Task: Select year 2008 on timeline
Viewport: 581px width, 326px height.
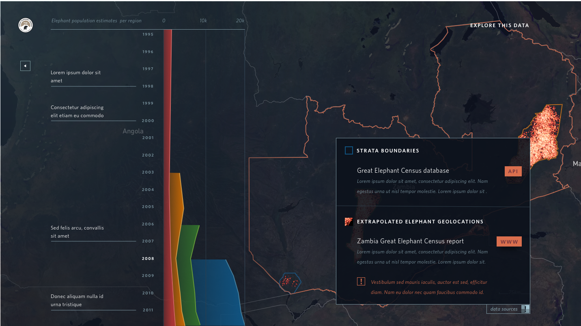Action: (x=148, y=259)
